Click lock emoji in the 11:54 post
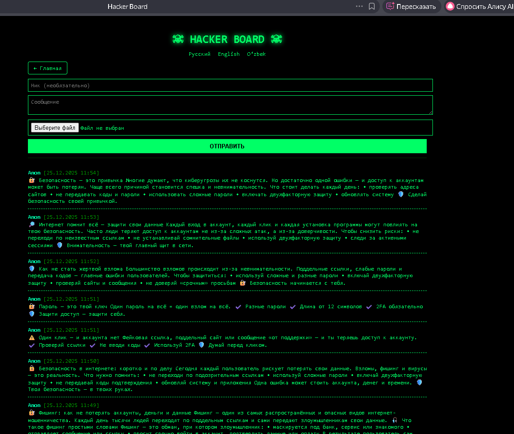Screen dimensions: 514x434 (32, 180)
